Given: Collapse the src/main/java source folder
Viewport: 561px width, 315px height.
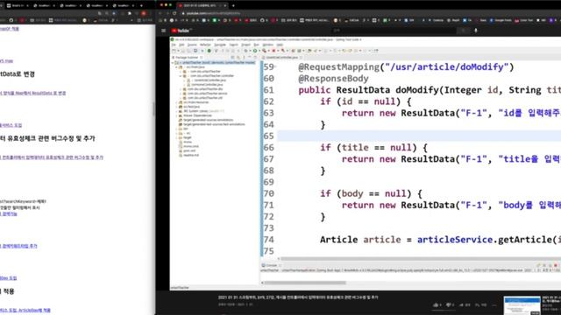Looking at the screenshot, I should tap(176, 66).
